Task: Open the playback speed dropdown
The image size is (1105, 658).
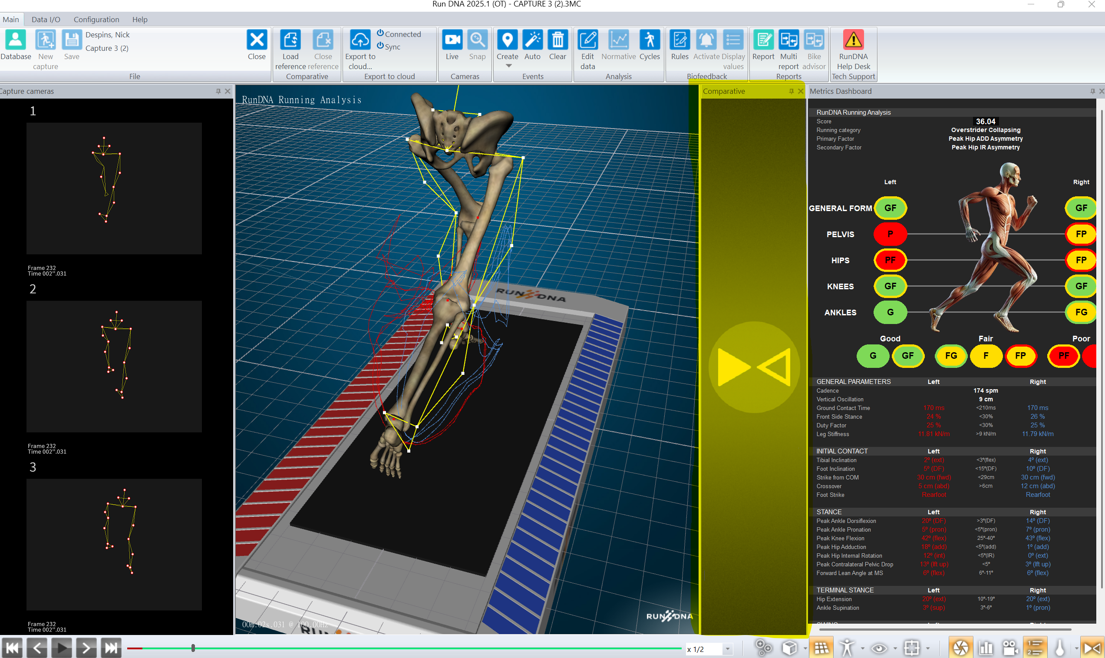Action: coord(727,649)
